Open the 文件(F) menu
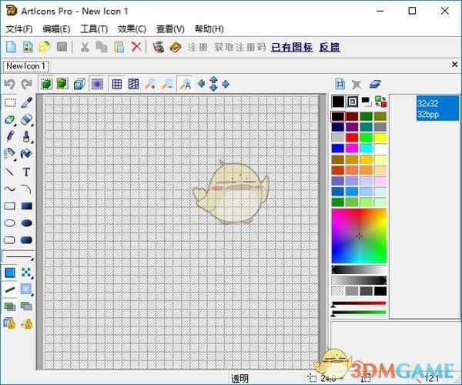The image size is (462, 385). [19, 28]
